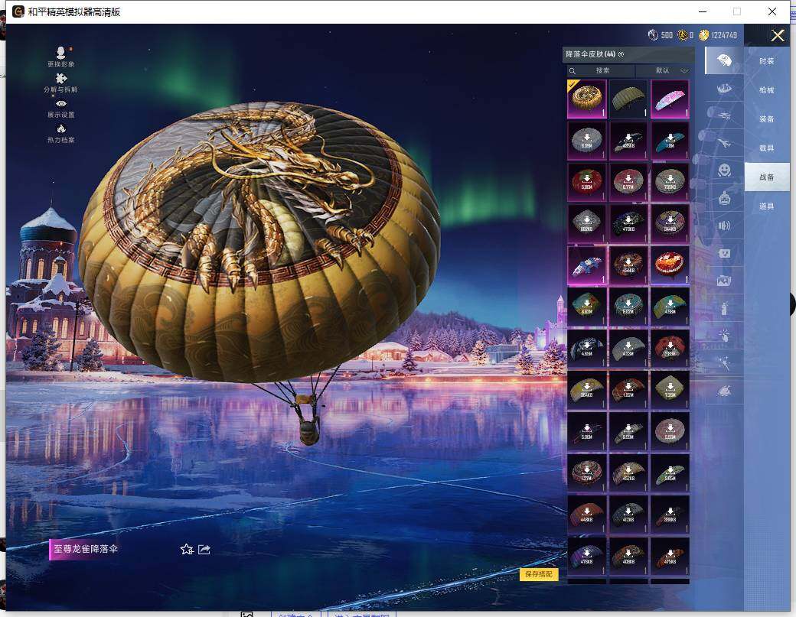Download the teal 1.5M parachute skin
796x617 pixels.
[x=670, y=141]
